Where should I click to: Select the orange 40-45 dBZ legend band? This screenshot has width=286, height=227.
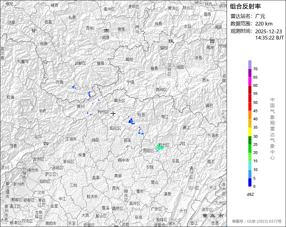click(x=250, y=115)
